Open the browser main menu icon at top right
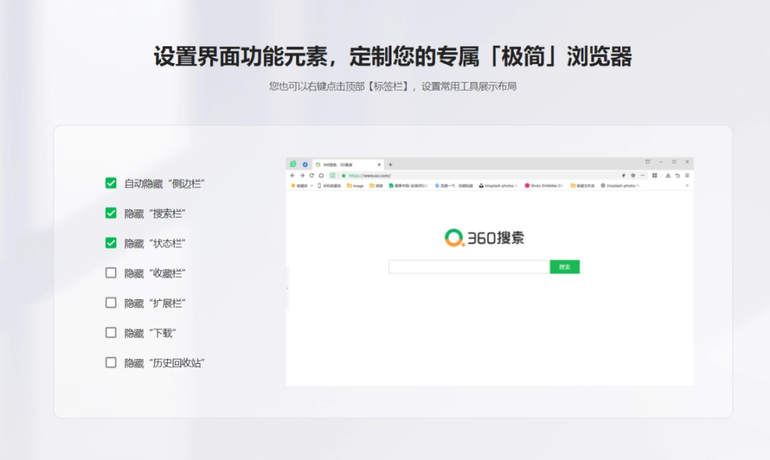Screen dimensions: 770x460 pyautogui.click(x=686, y=175)
